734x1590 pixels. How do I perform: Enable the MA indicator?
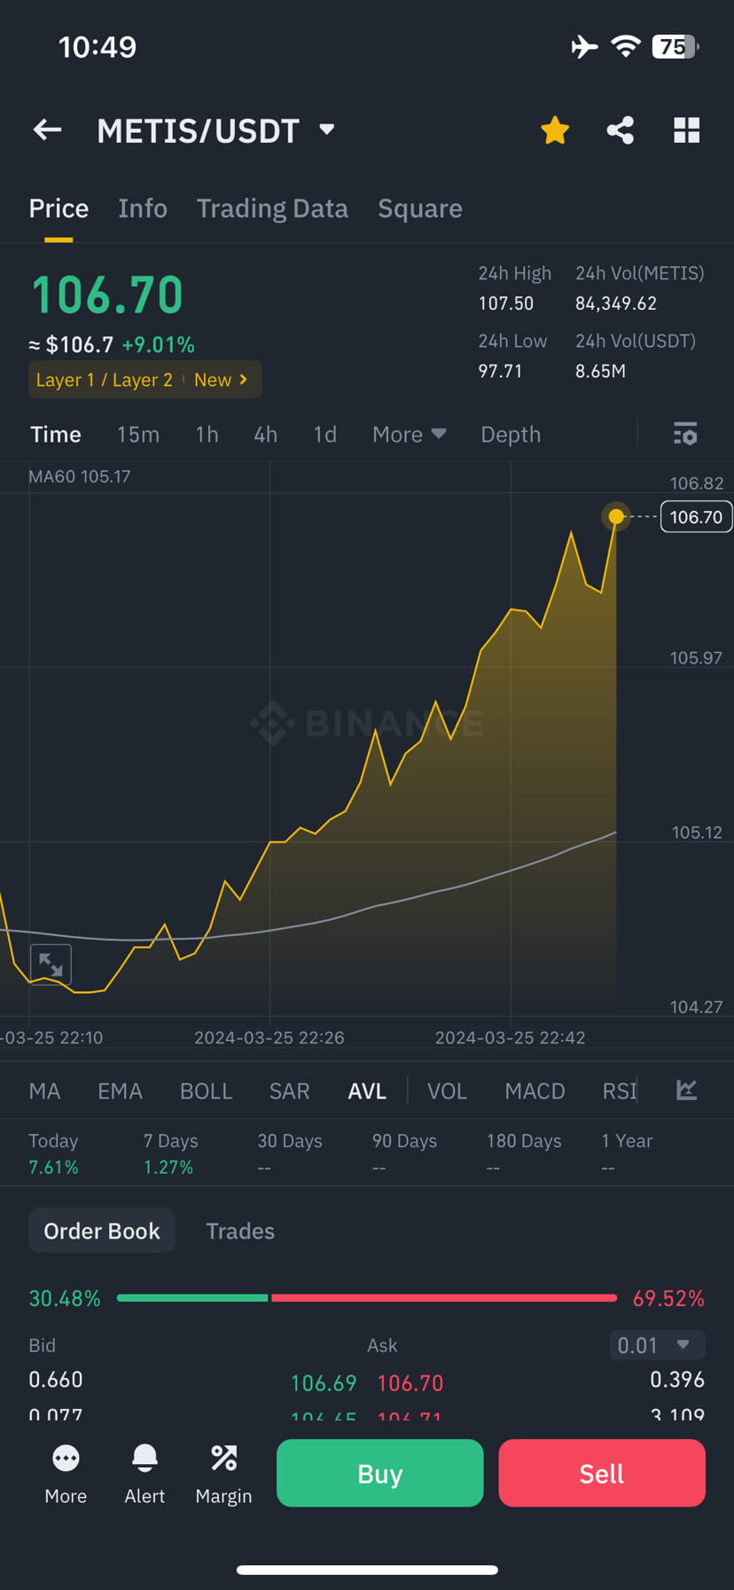(x=44, y=1090)
